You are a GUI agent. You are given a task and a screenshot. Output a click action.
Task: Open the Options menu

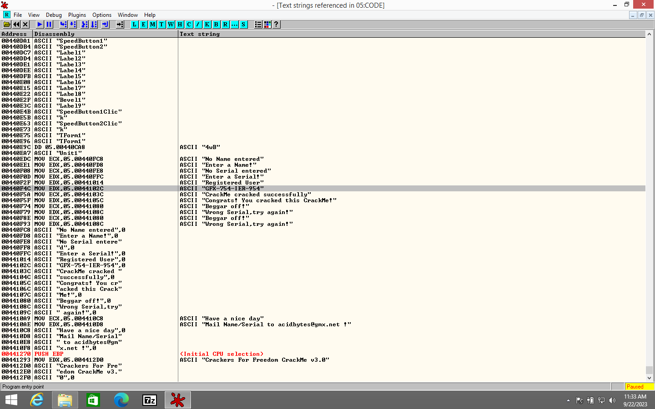coord(102,15)
